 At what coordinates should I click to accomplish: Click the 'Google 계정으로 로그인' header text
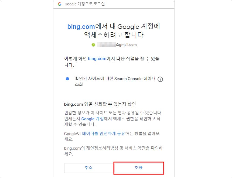pyautogui.click(x=85, y=4)
